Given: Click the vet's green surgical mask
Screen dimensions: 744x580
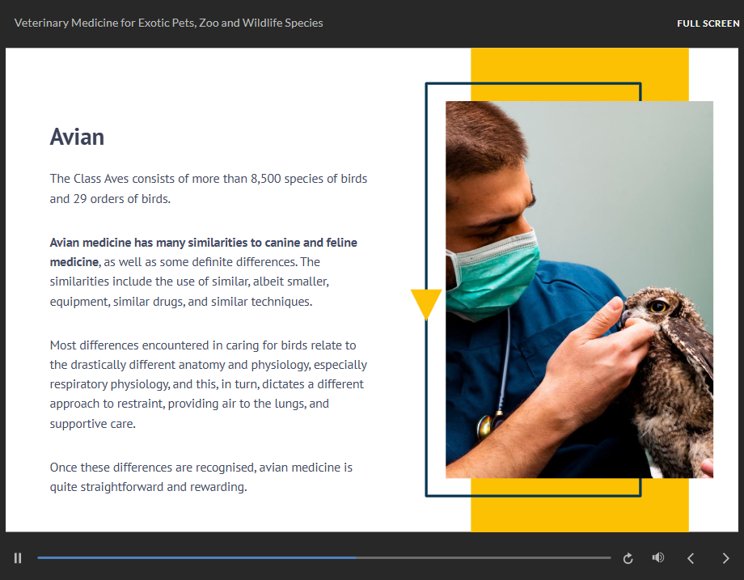Looking at the screenshot, I should point(493,275).
